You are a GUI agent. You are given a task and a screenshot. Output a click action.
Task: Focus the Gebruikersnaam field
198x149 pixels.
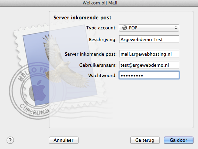pos(149,65)
